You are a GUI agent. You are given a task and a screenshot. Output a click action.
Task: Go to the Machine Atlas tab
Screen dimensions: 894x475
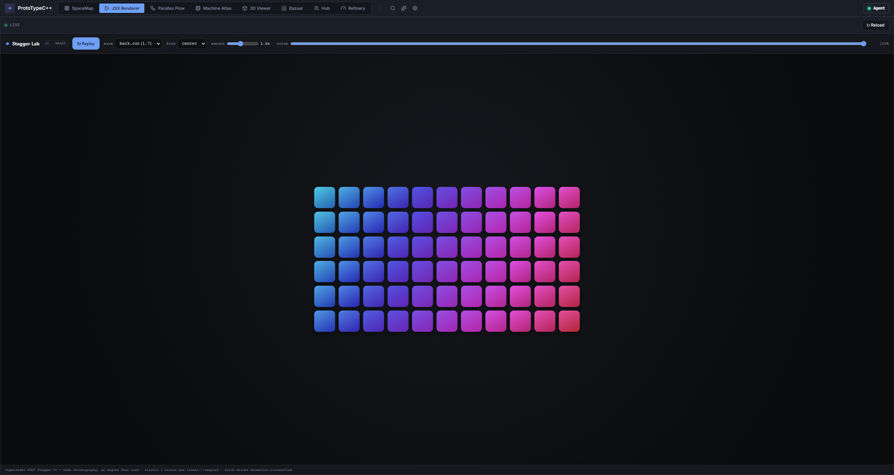pos(213,8)
